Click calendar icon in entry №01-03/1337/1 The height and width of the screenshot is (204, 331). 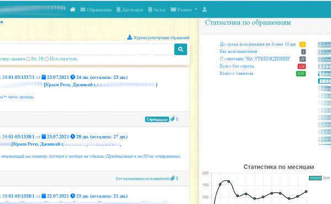click(44, 77)
